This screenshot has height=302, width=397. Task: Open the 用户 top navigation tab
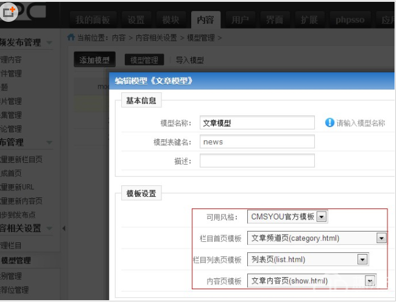[x=240, y=19]
